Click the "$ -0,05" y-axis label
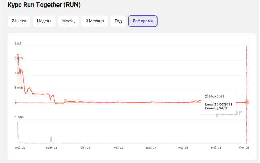 pos(19,117)
